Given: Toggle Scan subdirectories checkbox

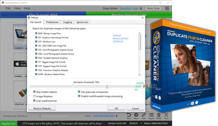Looking at the screenshot, I should pos(34,100).
